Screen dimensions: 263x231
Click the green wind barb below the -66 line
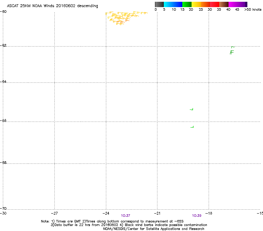point(192,127)
